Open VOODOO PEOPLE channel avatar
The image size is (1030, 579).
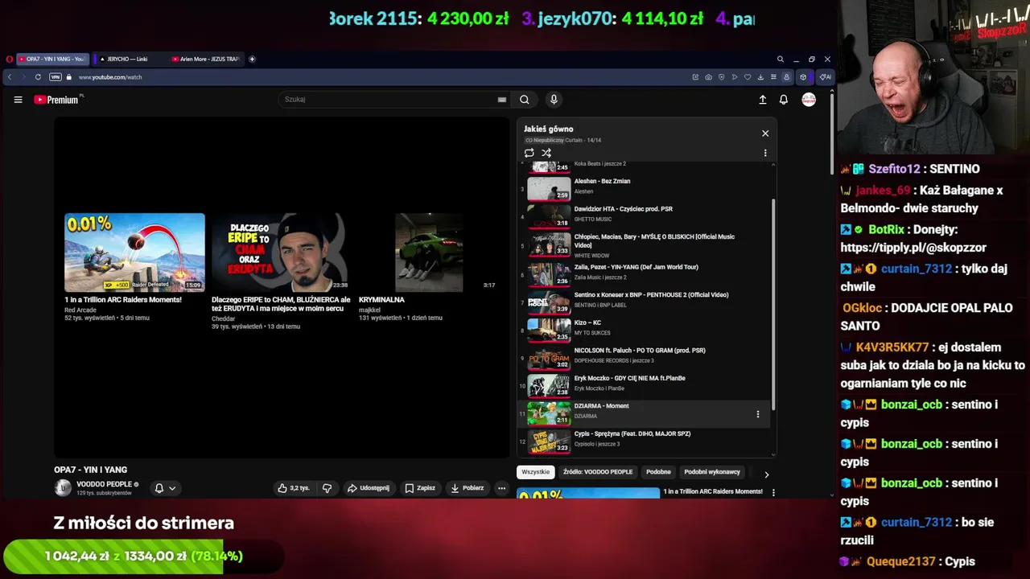pos(63,488)
